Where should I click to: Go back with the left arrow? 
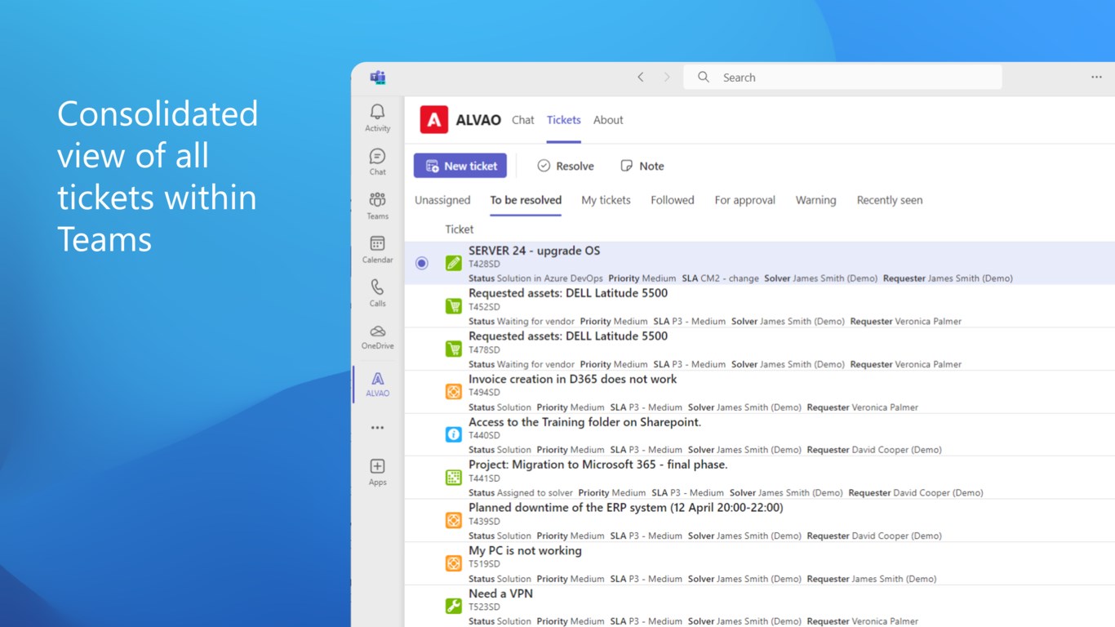pos(641,77)
